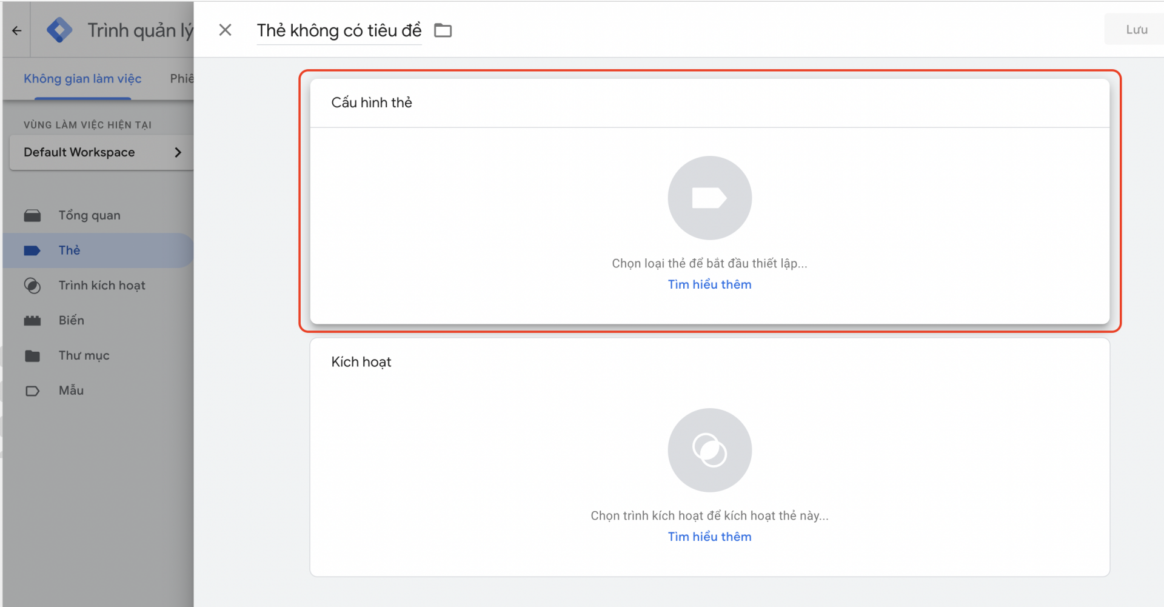
Task: Select Thẻ in the sidebar
Action: (x=69, y=250)
